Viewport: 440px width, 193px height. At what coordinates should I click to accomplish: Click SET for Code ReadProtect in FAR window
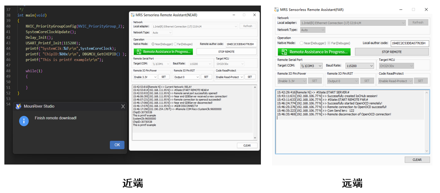(421, 81)
